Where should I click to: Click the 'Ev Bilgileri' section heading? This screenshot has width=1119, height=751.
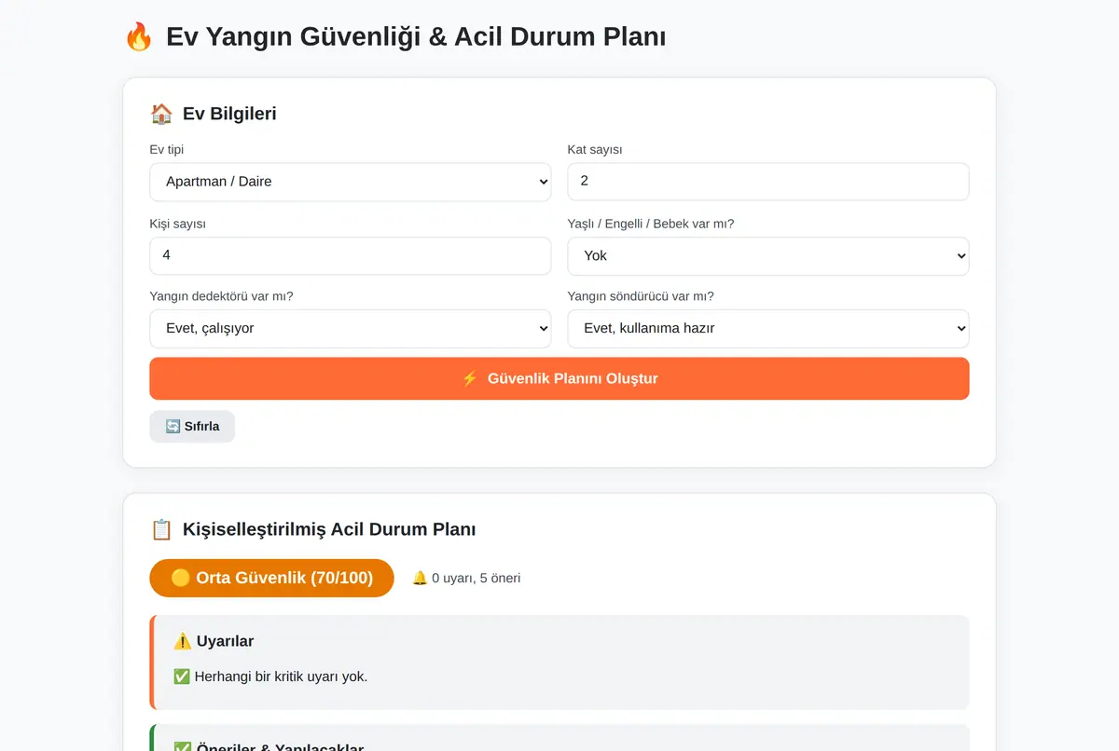pyautogui.click(x=229, y=114)
